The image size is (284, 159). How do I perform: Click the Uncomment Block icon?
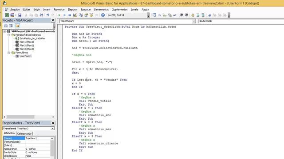pos(203,15)
